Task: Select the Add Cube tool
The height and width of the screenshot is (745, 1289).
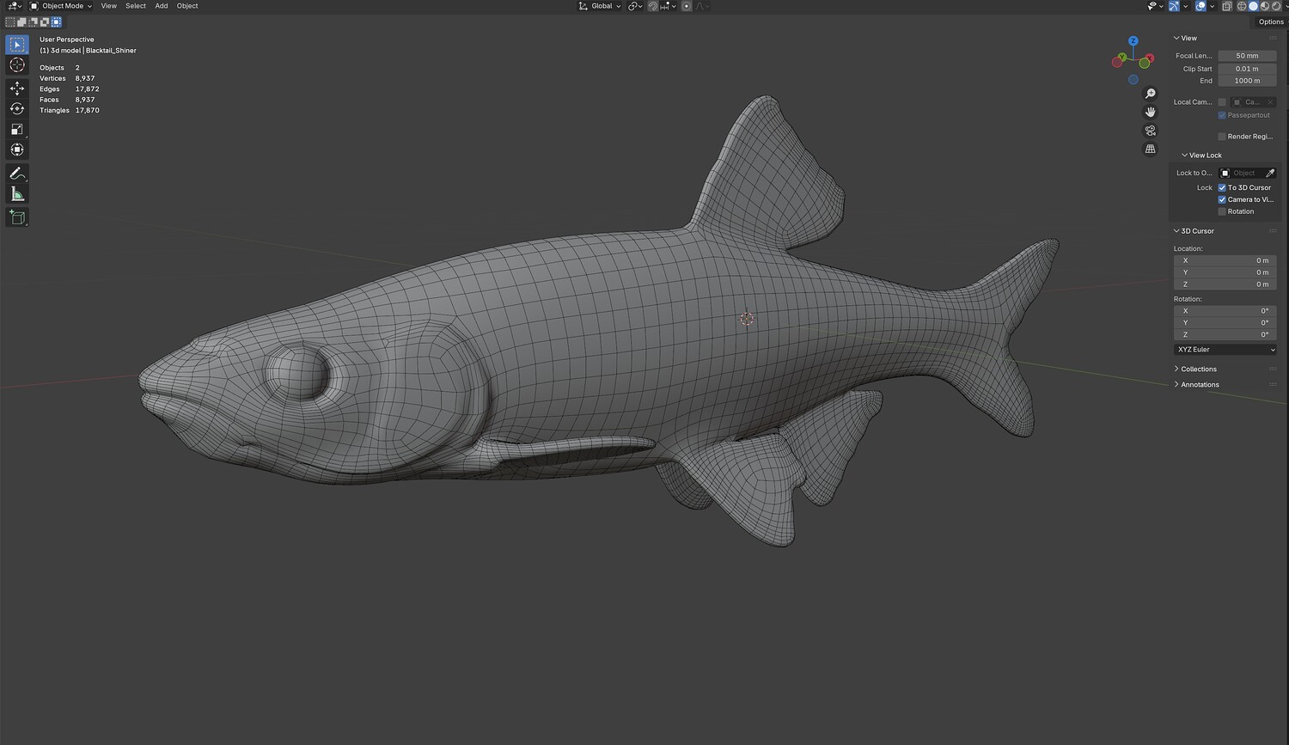Action: click(17, 217)
